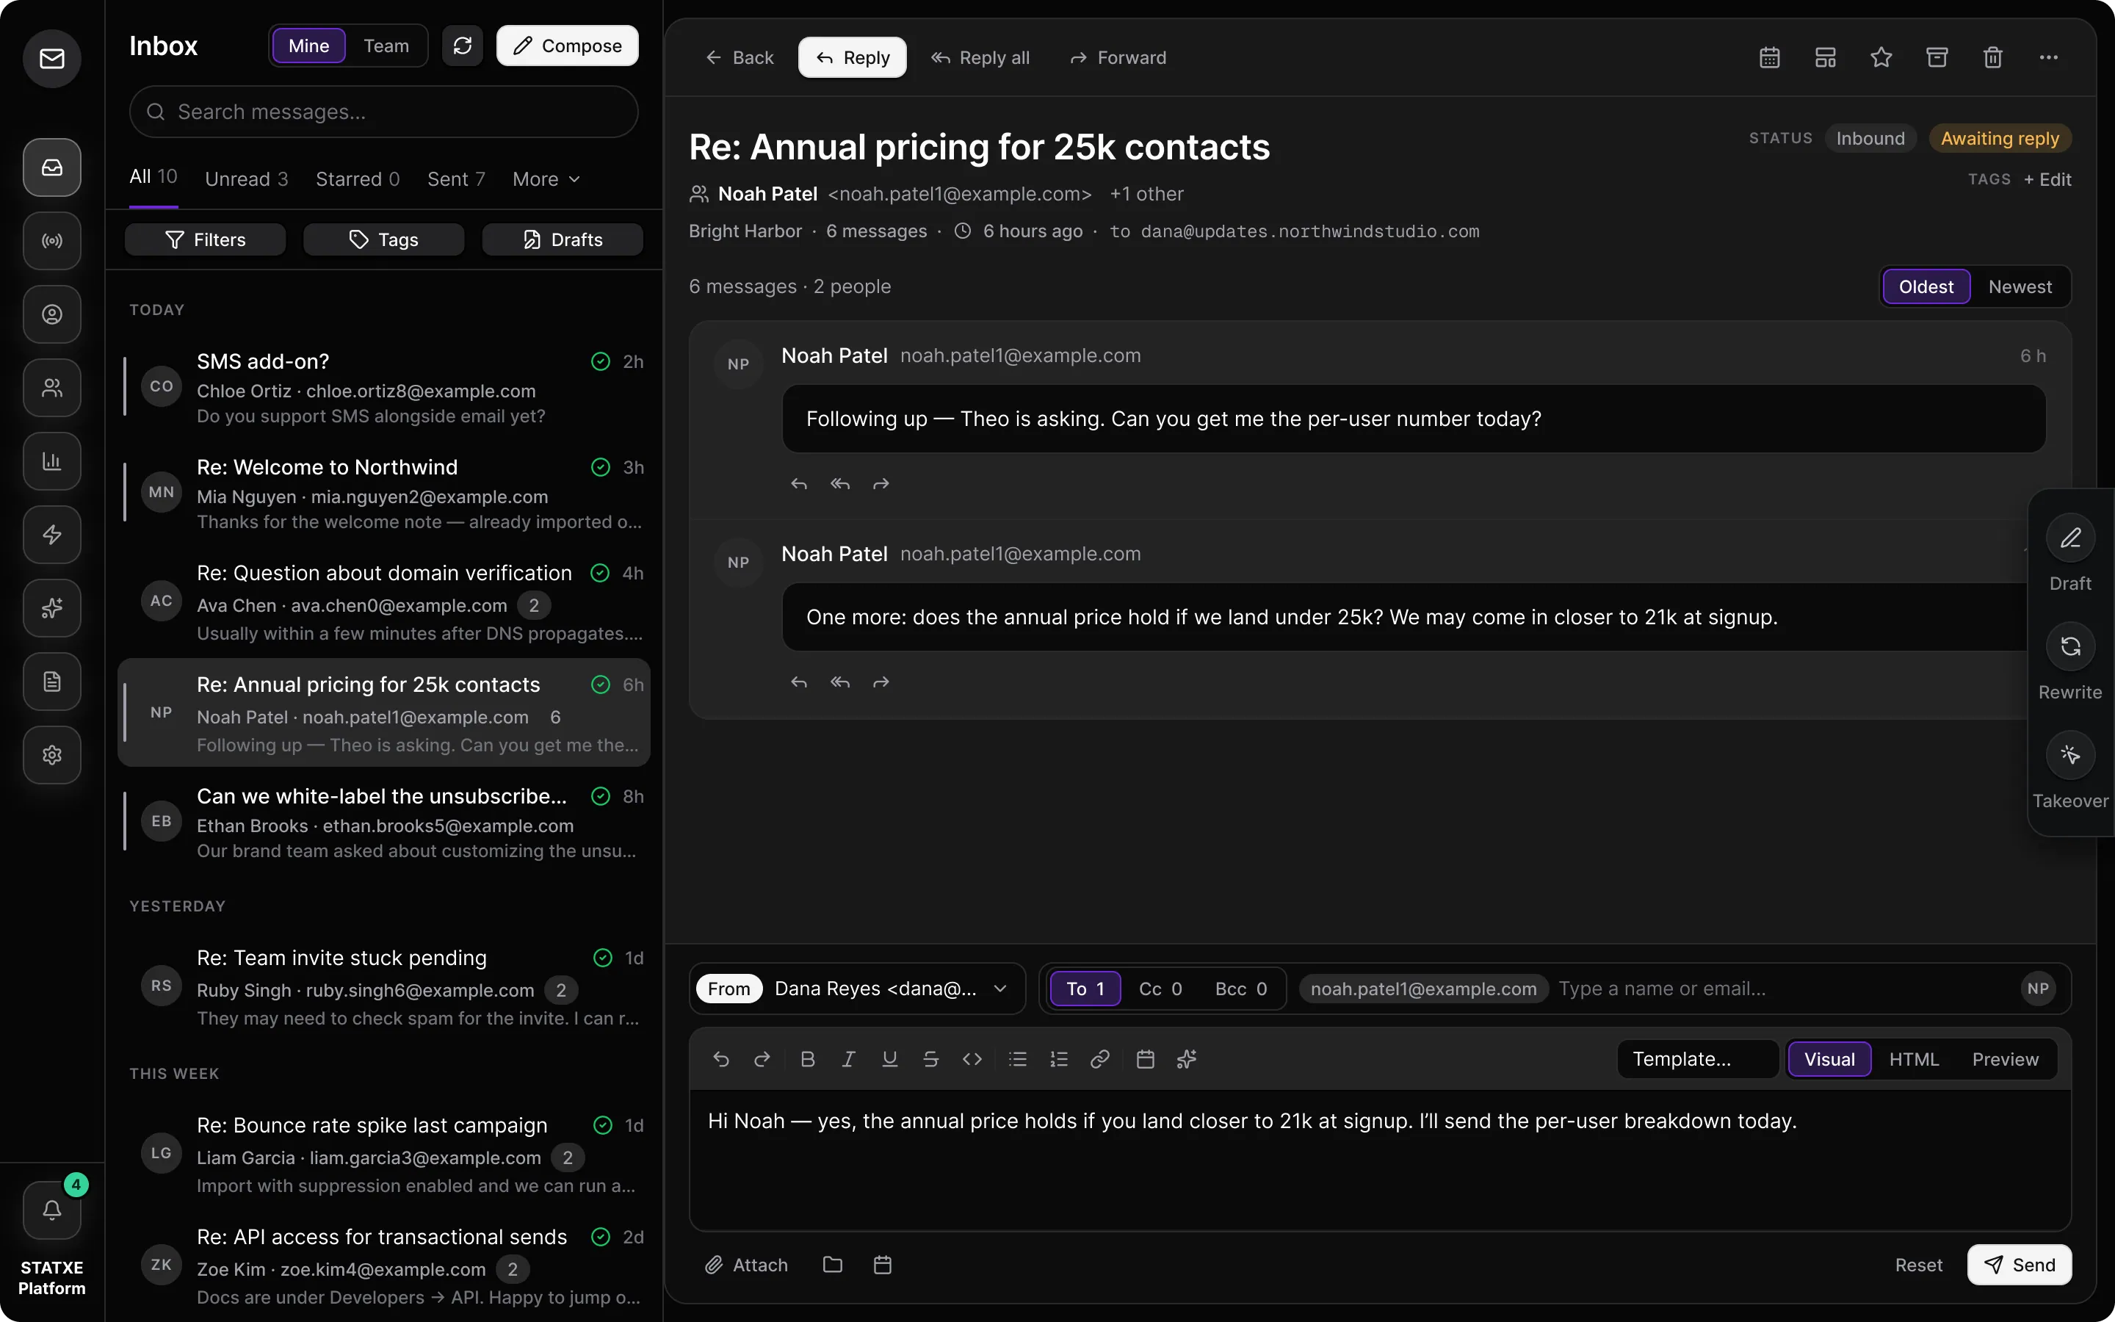Archive the conversation using archive icon
2115x1322 pixels.
[1937, 58]
